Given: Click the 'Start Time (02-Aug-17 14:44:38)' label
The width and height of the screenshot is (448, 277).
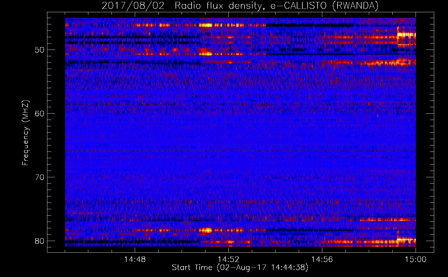Looking at the screenshot, I should click(240, 268).
